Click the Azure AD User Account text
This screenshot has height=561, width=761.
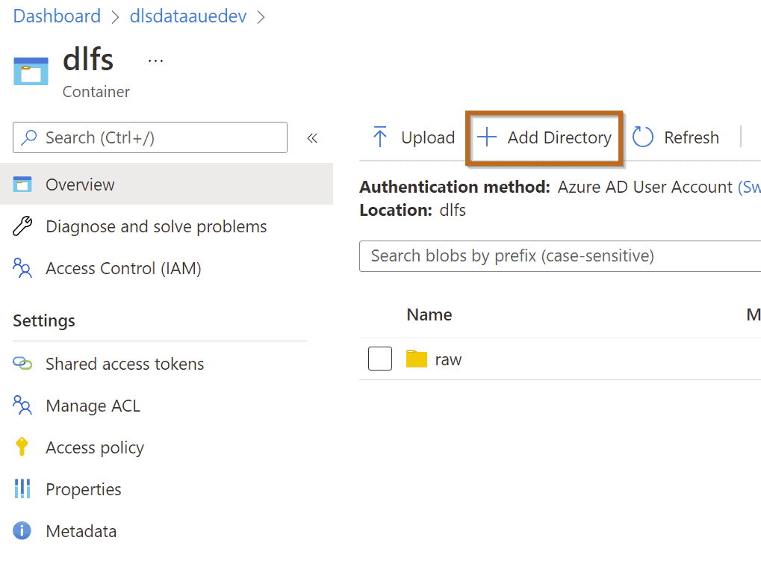click(644, 187)
